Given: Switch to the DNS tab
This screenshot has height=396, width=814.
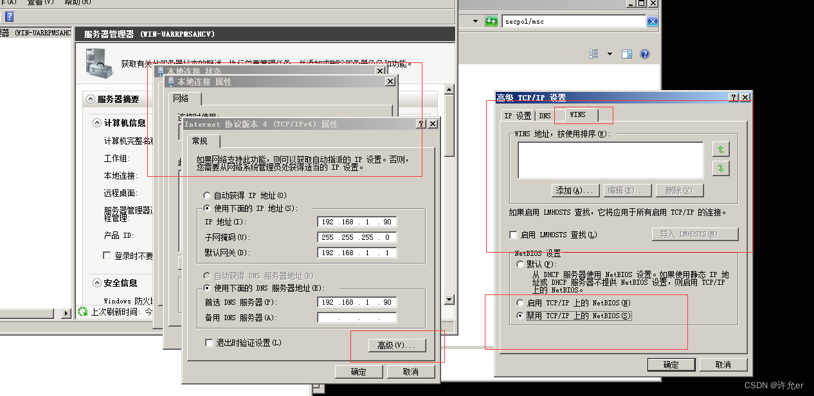Looking at the screenshot, I should (x=545, y=116).
